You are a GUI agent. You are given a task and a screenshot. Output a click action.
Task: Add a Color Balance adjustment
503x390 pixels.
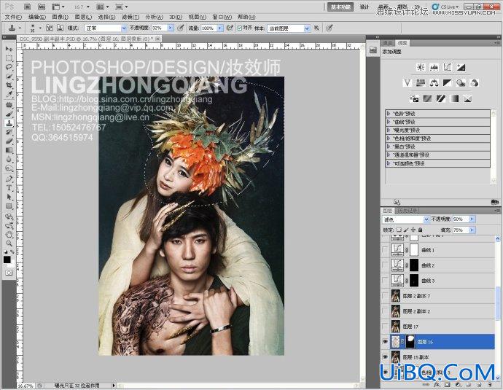[434, 83]
